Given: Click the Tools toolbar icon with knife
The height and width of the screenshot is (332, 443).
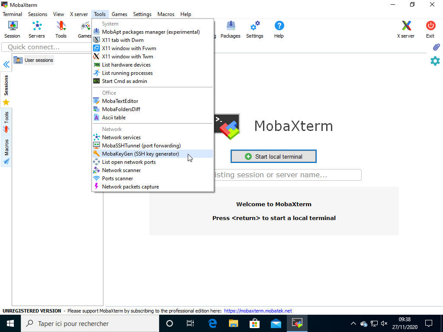Looking at the screenshot, I should [61, 29].
